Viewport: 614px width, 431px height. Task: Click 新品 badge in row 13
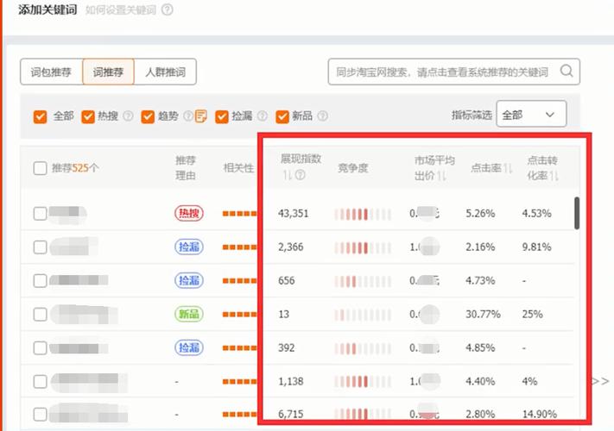(189, 314)
